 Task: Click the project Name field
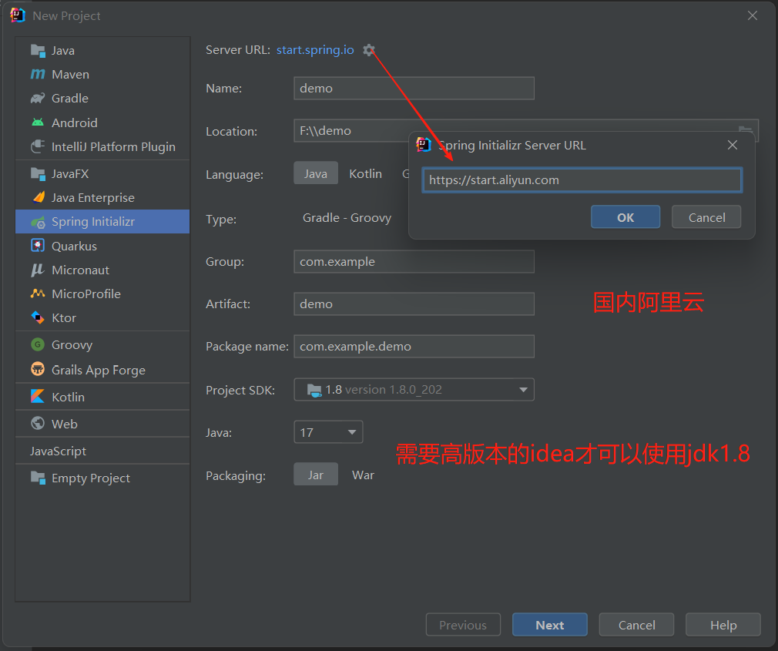click(414, 89)
